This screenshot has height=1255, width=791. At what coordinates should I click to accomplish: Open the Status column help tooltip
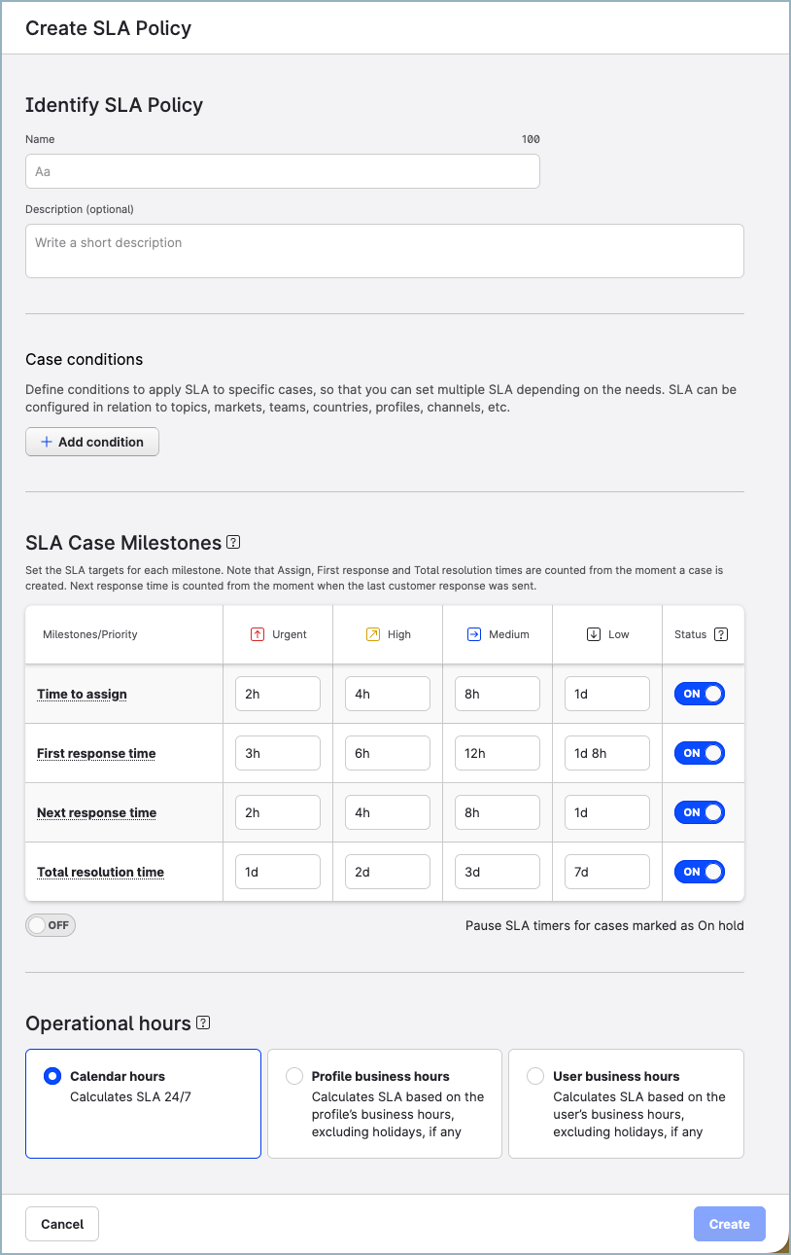719,633
